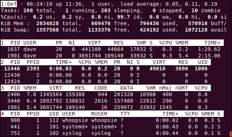Select PID 12424 row
This screenshot has height=137, width=232.
[x=106, y=81]
